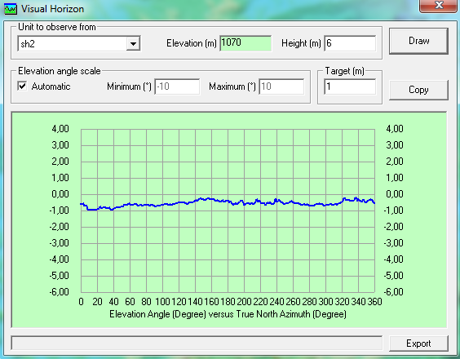Click the Maximum (°) angle field
The width and height of the screenshot is (460, 359).
coord(281,86)
